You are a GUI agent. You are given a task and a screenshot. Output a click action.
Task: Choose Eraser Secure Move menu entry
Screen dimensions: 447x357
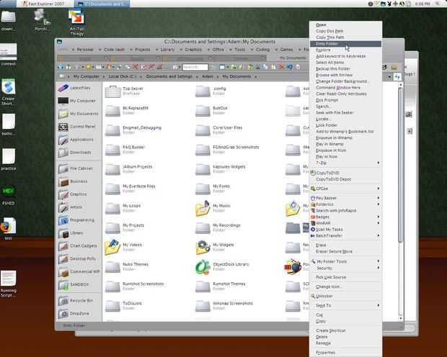pos(345,251)
